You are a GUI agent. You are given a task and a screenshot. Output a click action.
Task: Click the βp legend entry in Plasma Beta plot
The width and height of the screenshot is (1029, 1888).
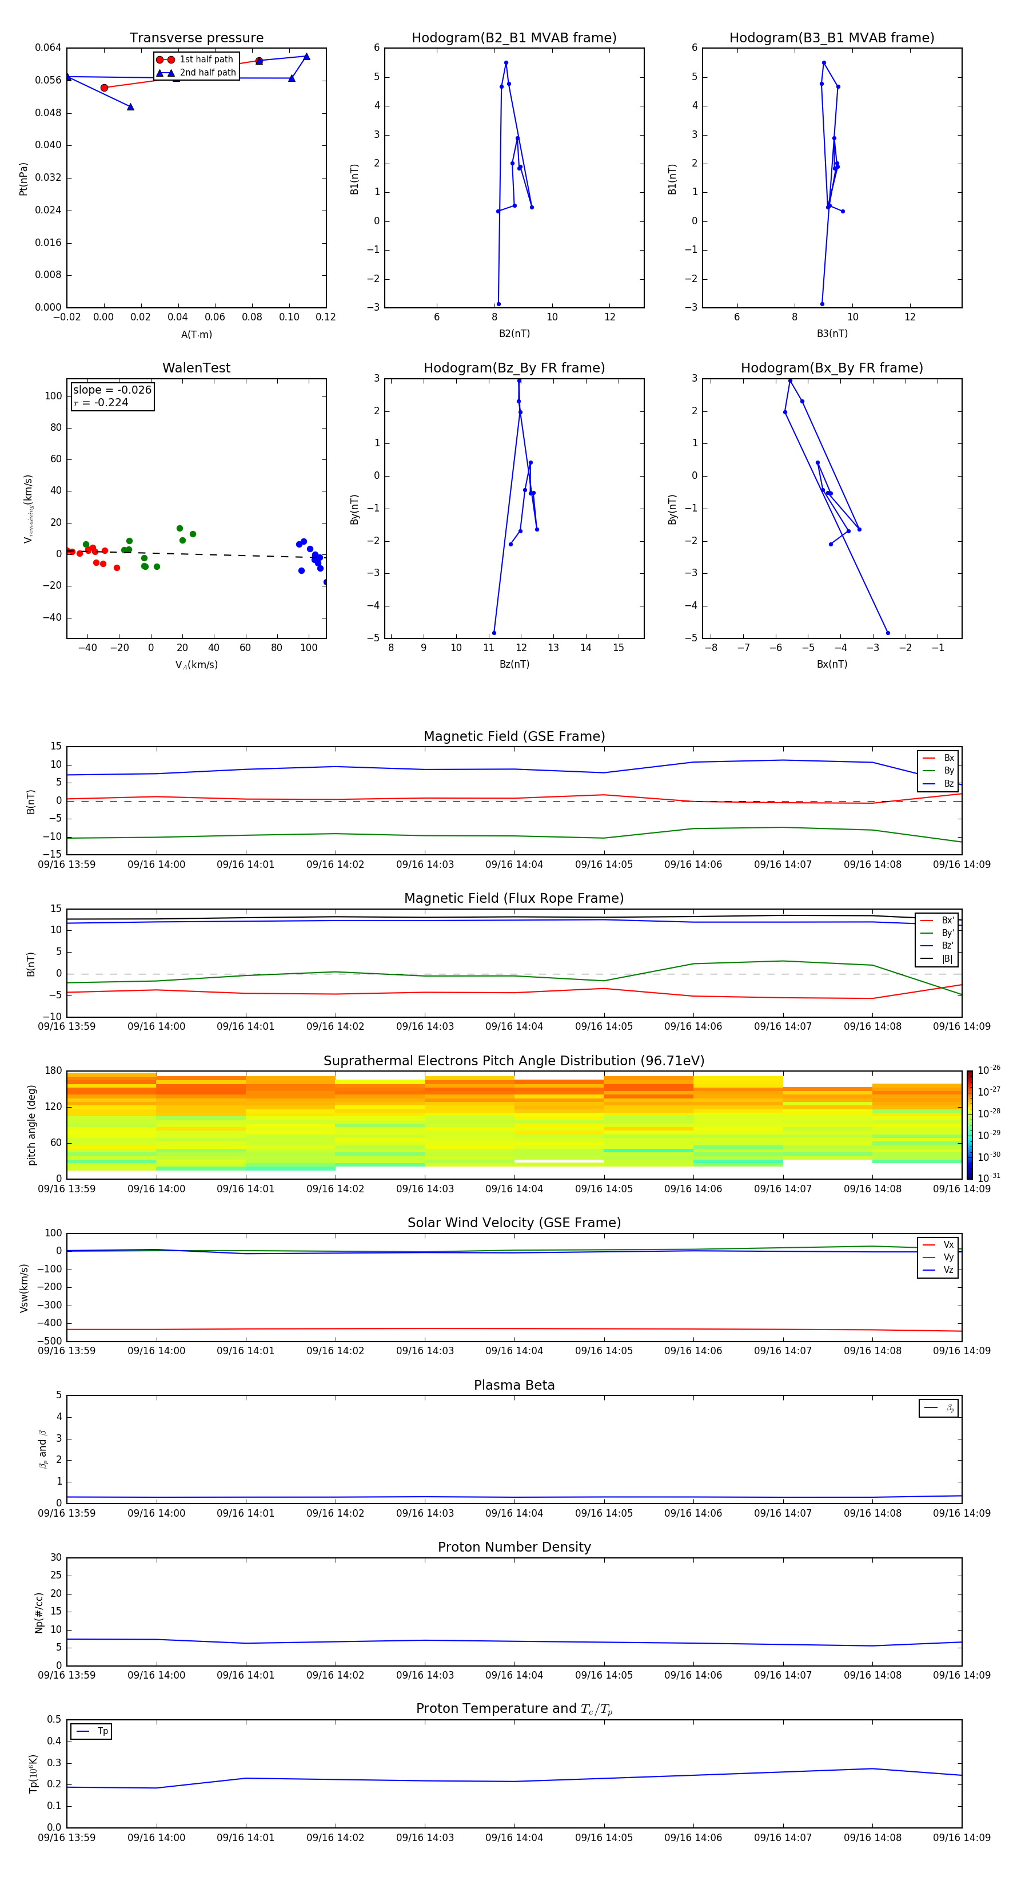(x=940, y=1408)
